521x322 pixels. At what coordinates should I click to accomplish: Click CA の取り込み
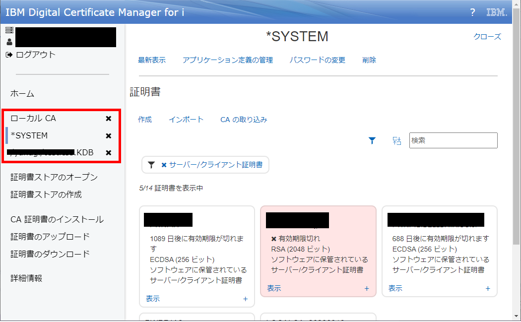click(x=244, y=120)
